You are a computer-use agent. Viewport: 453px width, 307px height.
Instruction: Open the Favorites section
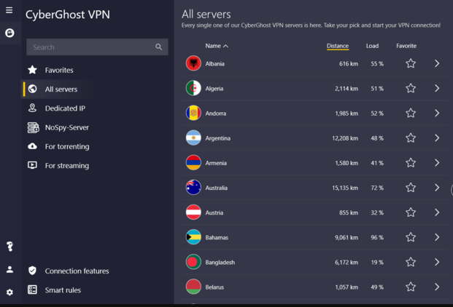pyautogui.click(x=59, y=71)
